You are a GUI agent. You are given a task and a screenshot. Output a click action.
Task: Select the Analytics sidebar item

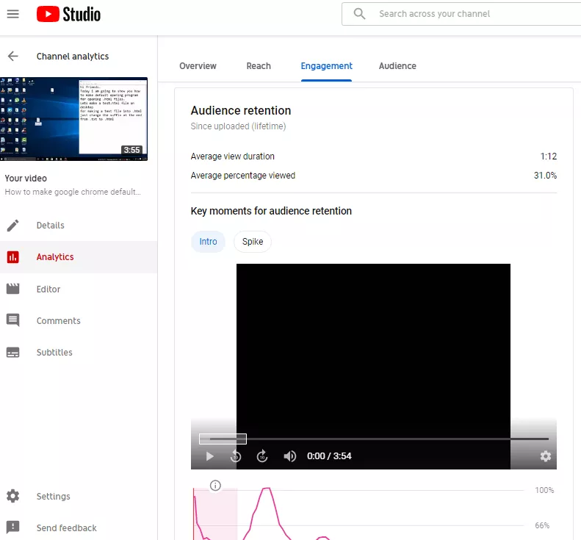point(79,257)
